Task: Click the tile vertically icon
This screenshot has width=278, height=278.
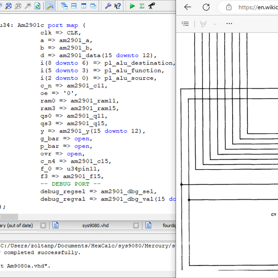Action: [x=83, y=6]
